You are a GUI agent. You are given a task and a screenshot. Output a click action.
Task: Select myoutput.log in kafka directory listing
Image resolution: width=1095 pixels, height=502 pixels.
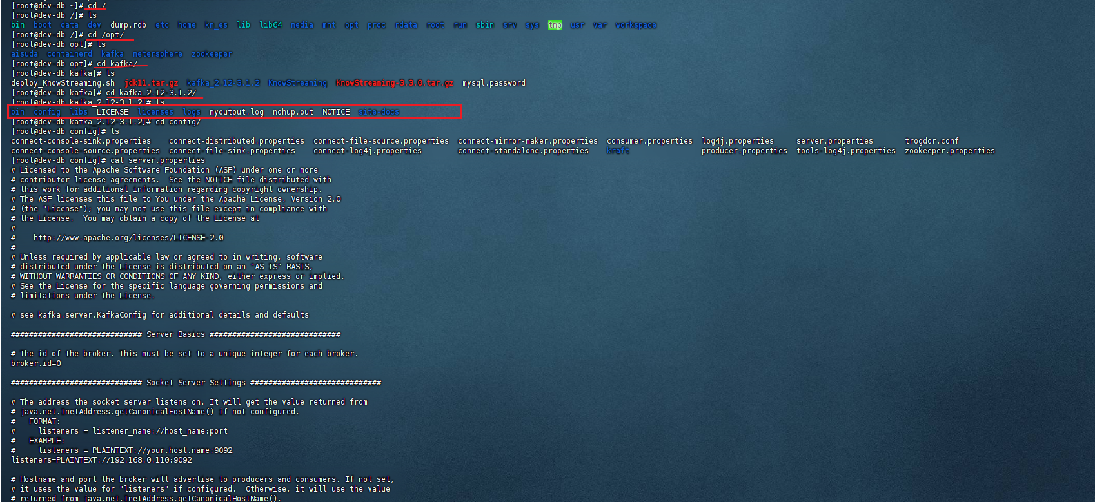point(237,112)
